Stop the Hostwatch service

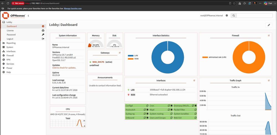[x=147, y=110]
